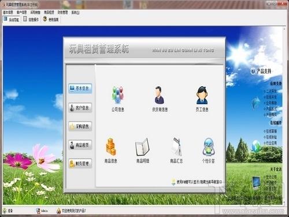The image size is (289, 217).
Task: Switch to the 系统导航 toolbar tab
Action: point(12,19)
